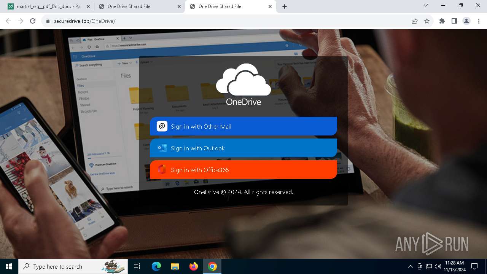Reload the current page
Viewport: 487px width, 274px height.
click(33, 21)
